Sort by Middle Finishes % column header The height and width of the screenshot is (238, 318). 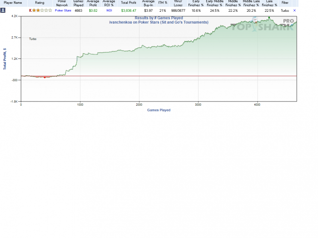pyautogui.click(x=233, y=3)
